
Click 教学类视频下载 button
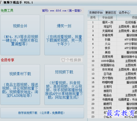pyautogui.click(x=42, y=113)
